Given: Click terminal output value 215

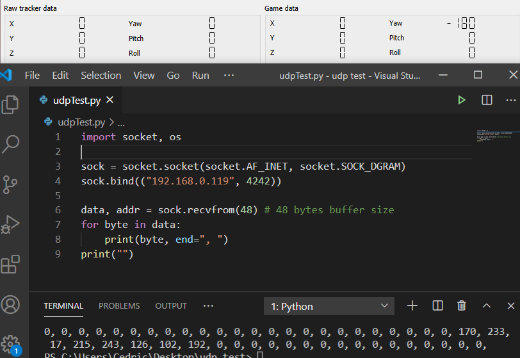Looking at the screenshot, I should coord(82,345).
